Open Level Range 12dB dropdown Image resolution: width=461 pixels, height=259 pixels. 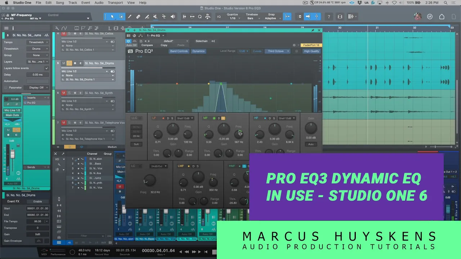[243, 51]
